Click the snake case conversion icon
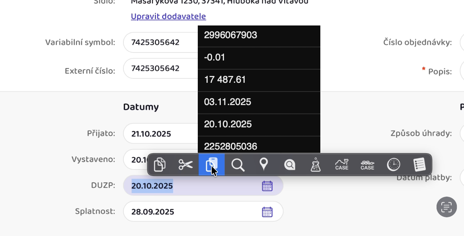 click(367, 164)
